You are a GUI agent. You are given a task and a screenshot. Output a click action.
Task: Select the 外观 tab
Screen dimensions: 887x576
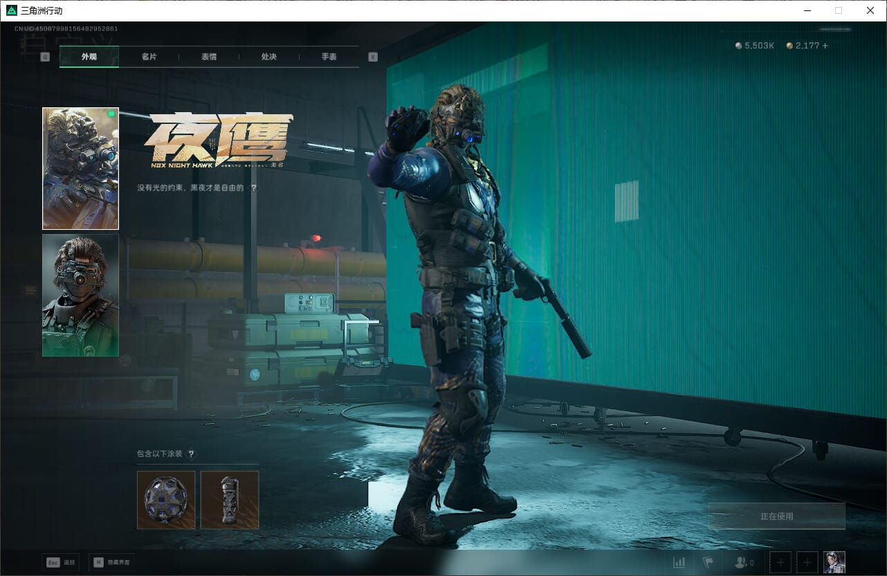(89, 57)
